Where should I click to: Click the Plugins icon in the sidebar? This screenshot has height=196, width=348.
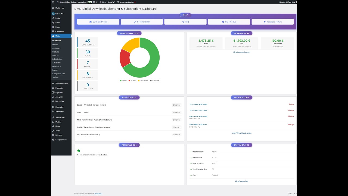pyautogui.click(x=53, y=122)
